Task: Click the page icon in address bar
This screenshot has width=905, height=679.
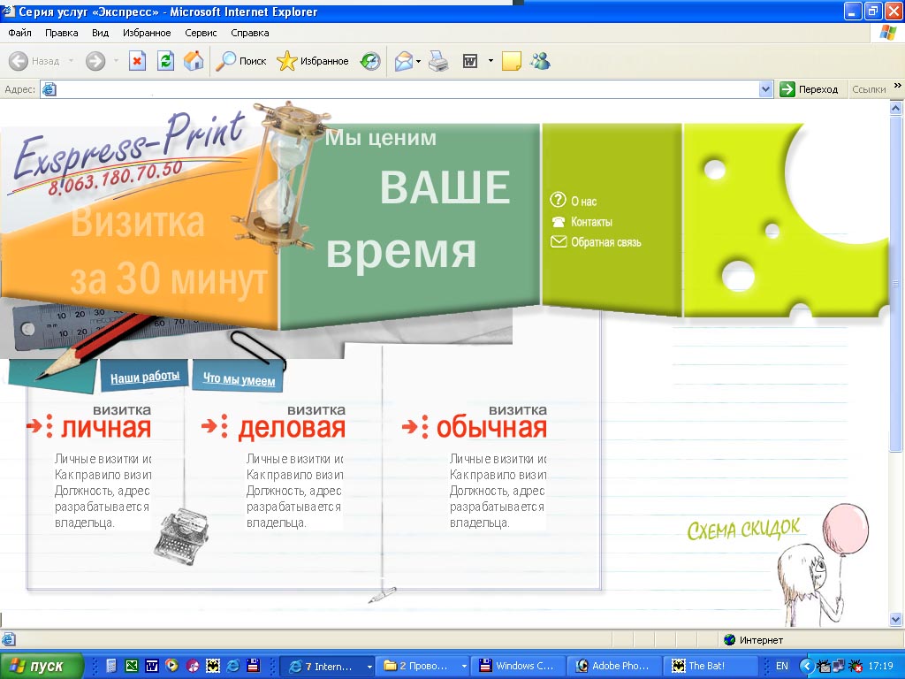Action: point(49,89)
